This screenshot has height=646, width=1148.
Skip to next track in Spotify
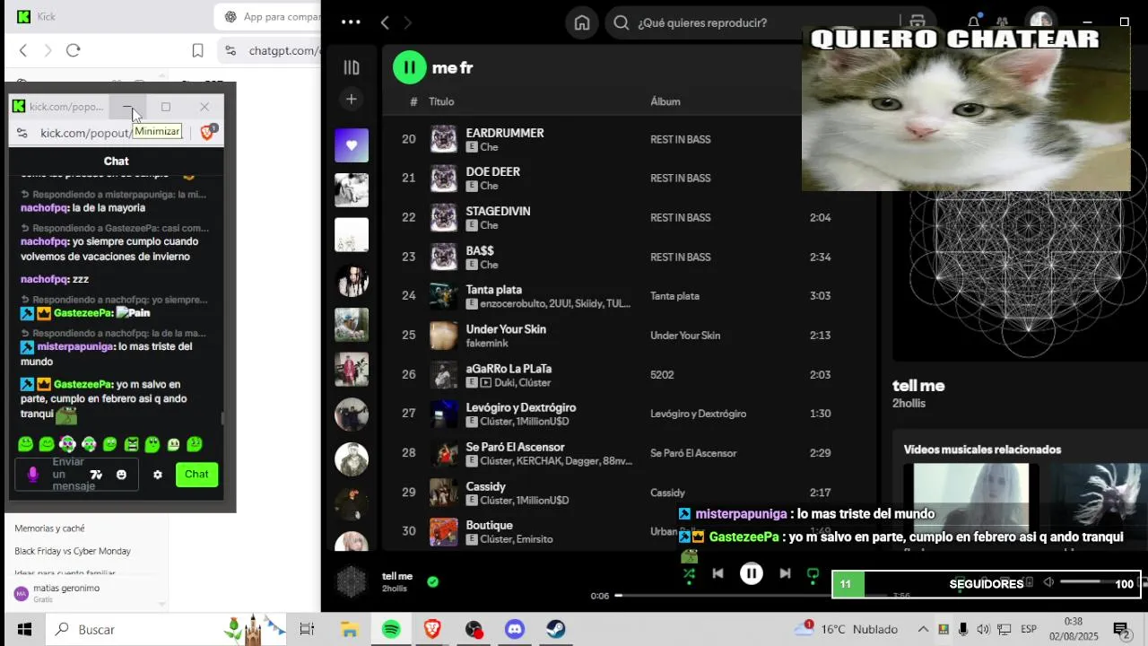click(785, 573)
